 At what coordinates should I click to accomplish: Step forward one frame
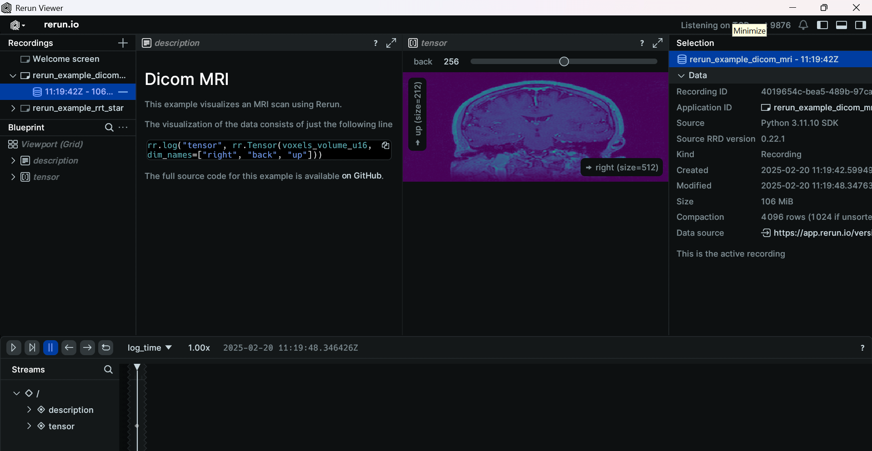coord(87,347)
